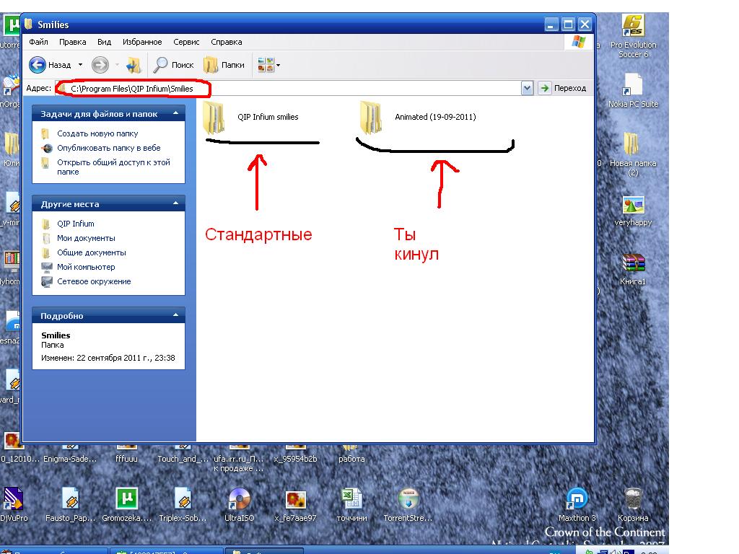The height and width of the screenshot is (554, 739).
Task: Open the view mode dropdown button
Action: [x=268, y=64]
